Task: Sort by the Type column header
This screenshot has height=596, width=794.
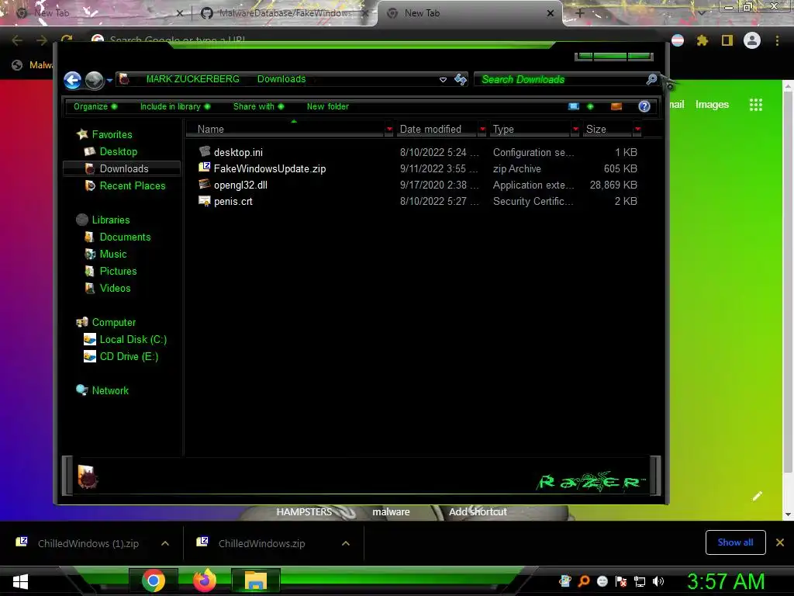Action: pos(530,130)
